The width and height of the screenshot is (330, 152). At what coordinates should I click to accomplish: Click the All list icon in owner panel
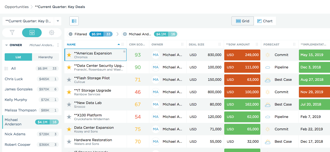click(x=6, y=68)
